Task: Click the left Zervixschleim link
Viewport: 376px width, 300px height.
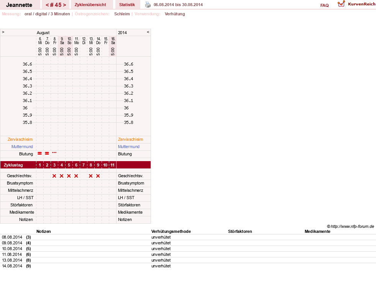Action: 20,139
